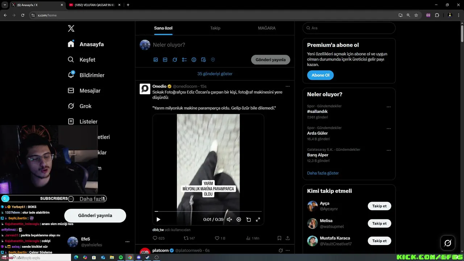Follow Mustafa Karaca with Takip et
Screen dimensions: 464x261
(x=380, y=241)
